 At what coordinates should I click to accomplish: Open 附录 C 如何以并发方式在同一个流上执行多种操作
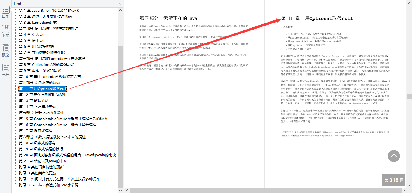[x=59, y=179]
